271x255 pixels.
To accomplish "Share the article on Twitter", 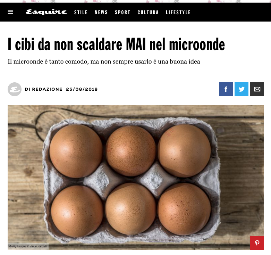I will tap(242, 89).
